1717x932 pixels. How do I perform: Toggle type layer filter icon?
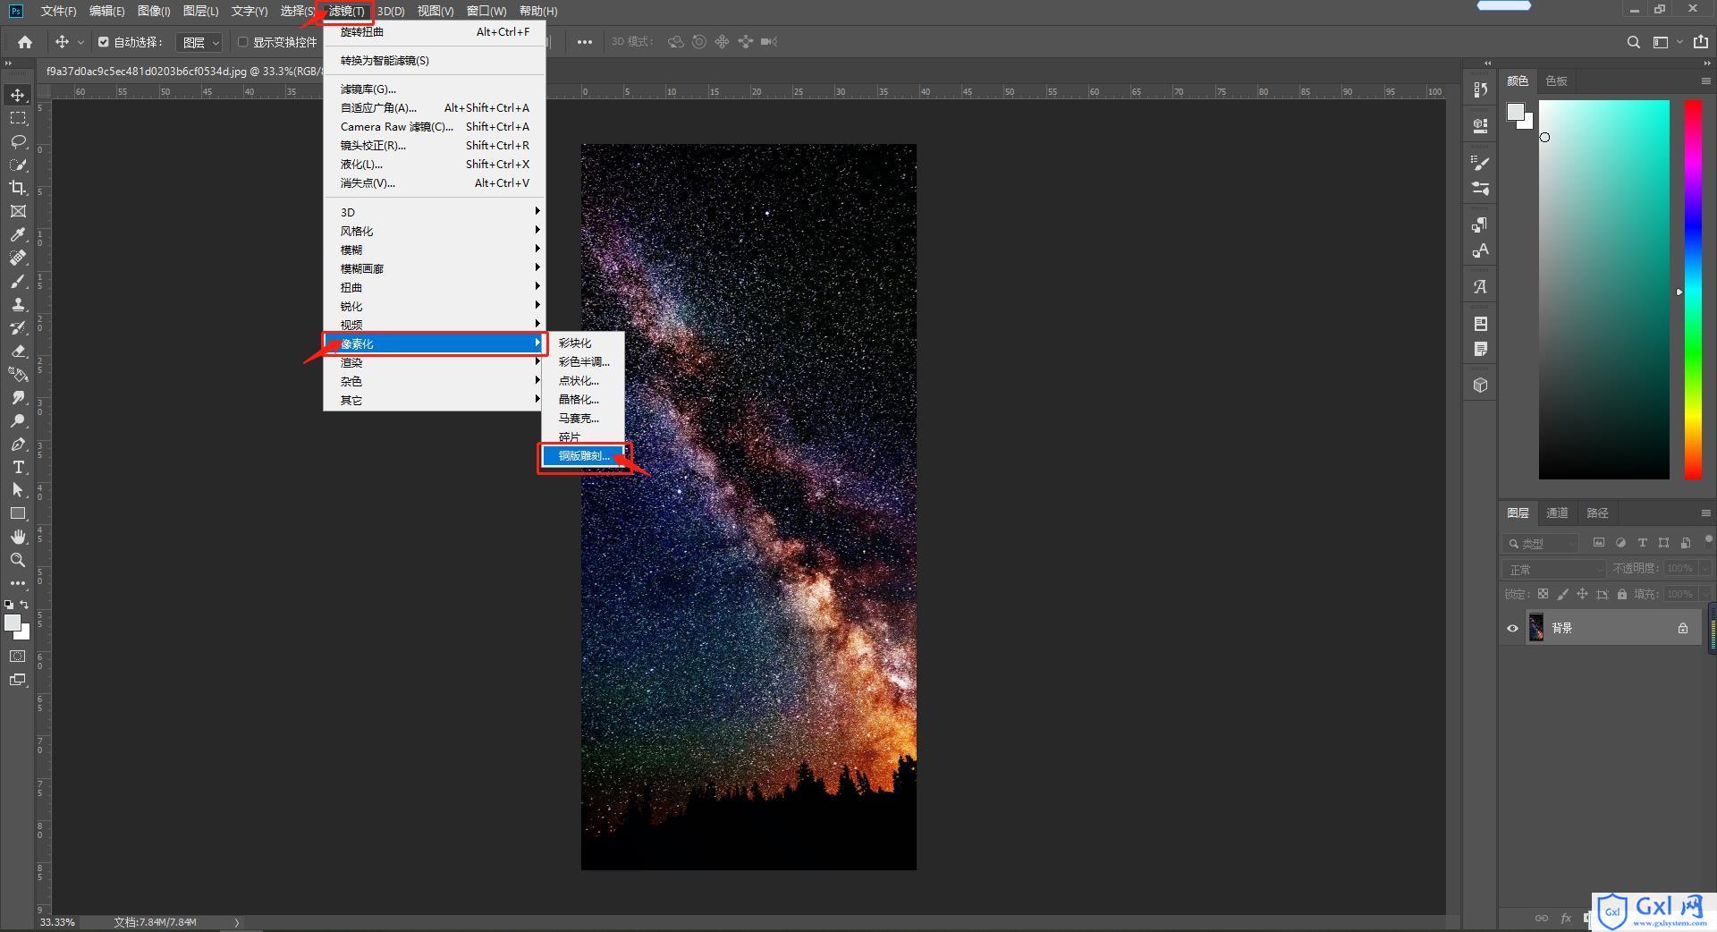pyautogui.click(x=1642, y=542)
